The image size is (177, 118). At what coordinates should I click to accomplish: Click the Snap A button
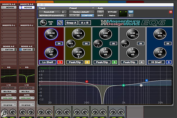(x=71, y=23)
